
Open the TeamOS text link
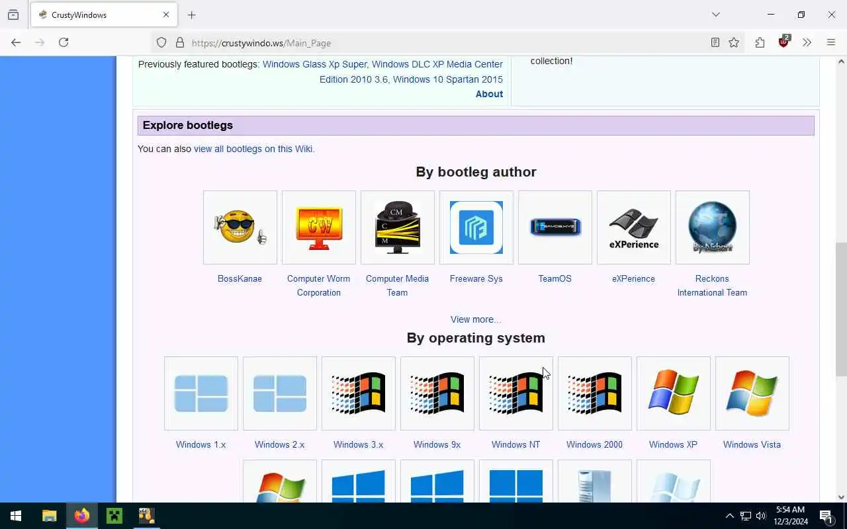pos(555,278)
